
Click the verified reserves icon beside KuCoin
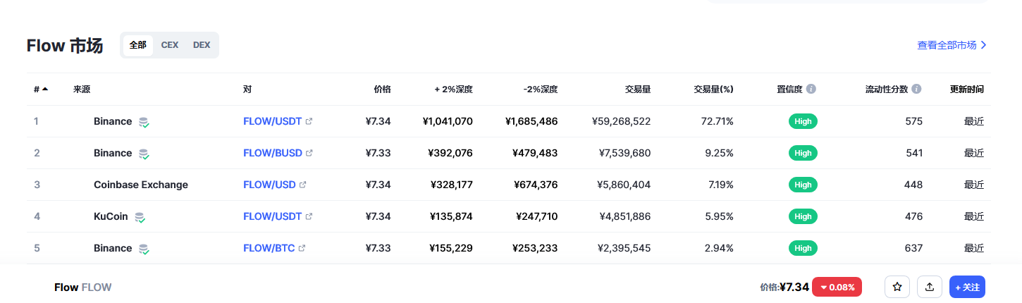pos(140,217)
